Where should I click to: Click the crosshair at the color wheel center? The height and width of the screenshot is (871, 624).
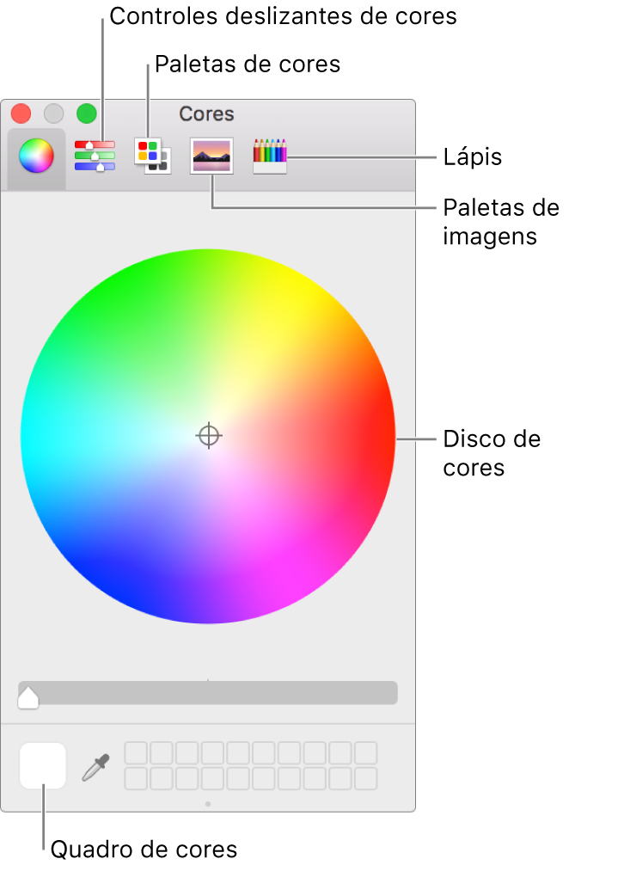pos(209,436)
